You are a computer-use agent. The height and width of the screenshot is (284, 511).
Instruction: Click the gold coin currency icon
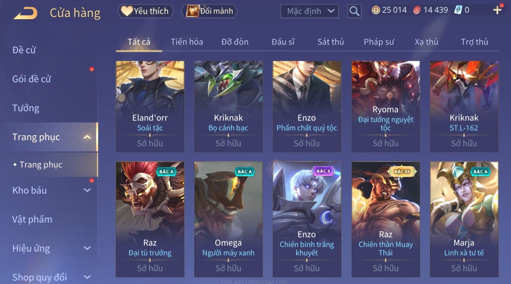[376, 10]
